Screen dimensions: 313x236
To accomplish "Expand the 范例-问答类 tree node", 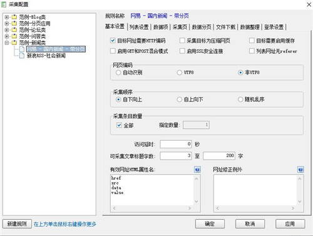I will point(7,36).
